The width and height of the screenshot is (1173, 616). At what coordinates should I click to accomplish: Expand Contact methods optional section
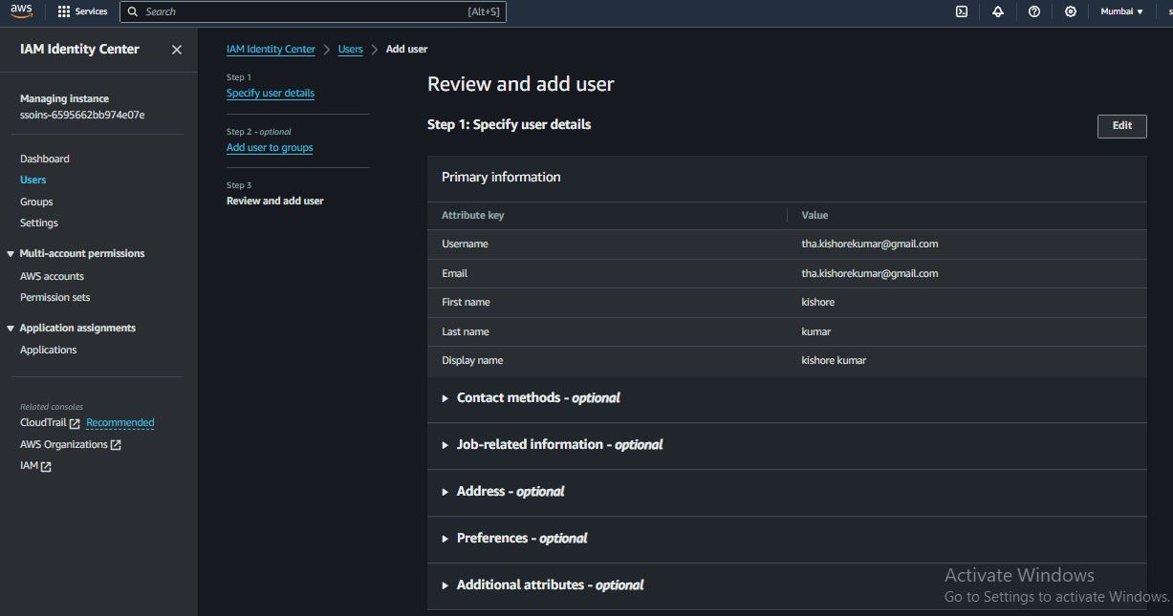(537, 398)
